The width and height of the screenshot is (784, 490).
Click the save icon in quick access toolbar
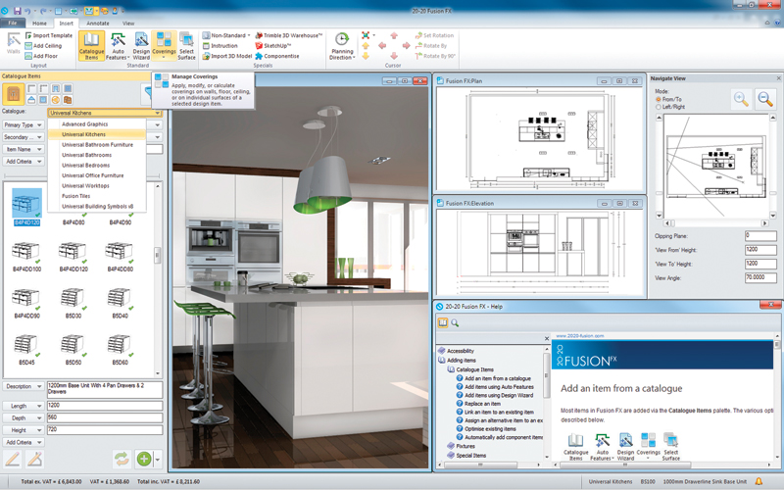18,11
